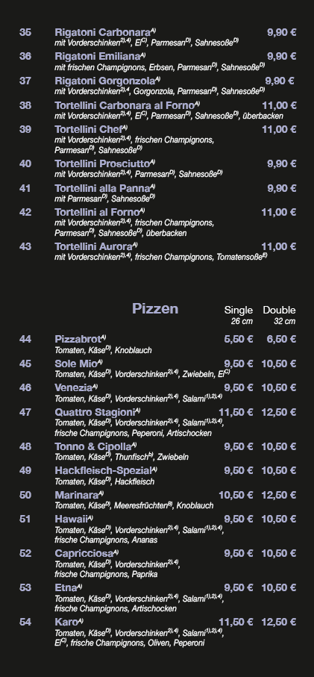Select the Single 26 cm column header
Screen dimensions: 314x677
[x=239, y=315]
